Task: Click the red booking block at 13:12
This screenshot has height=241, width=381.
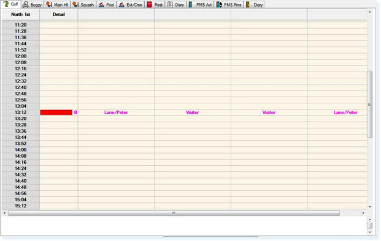Action: (x=56, y=113)
